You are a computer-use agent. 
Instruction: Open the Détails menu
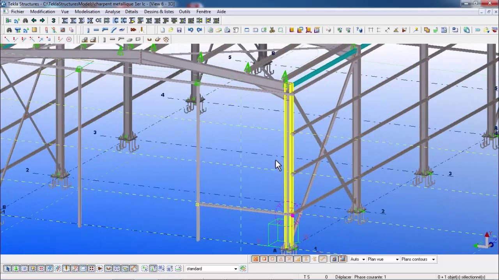coord(131,12)
